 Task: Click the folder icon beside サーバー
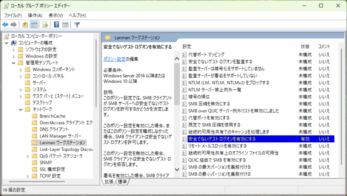click(x=28, y=82)
